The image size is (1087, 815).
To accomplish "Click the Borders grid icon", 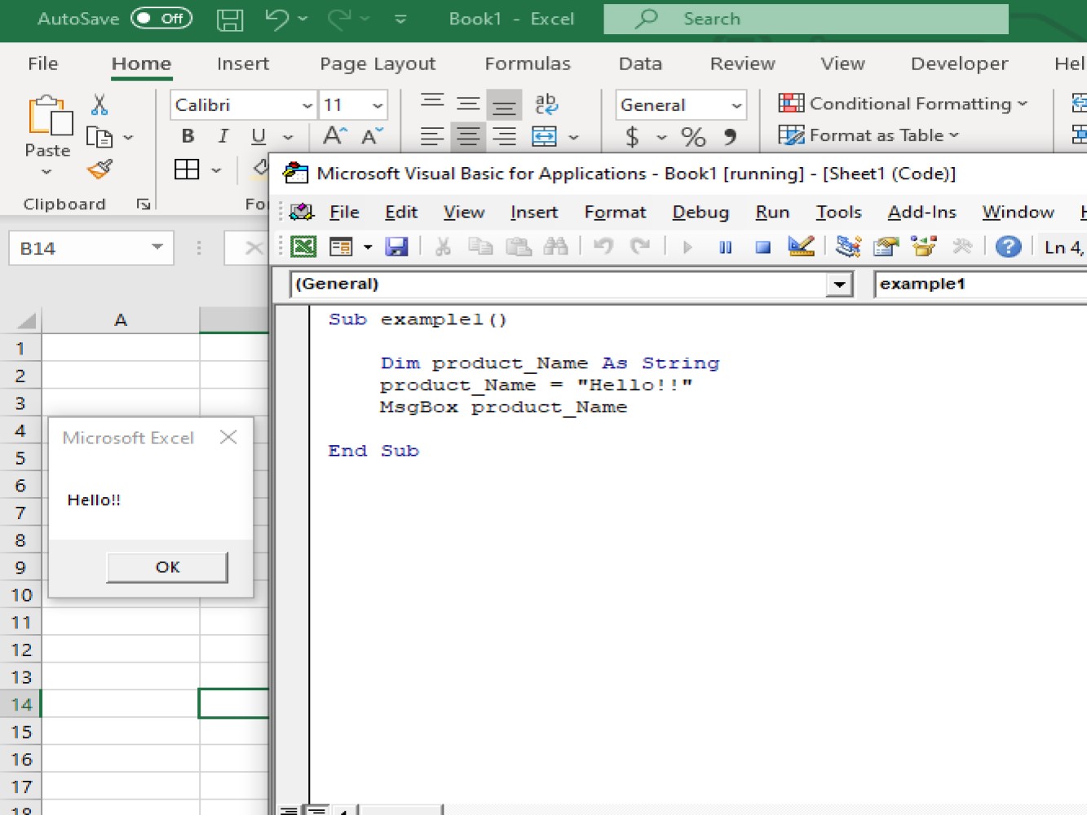I will 187,170.
